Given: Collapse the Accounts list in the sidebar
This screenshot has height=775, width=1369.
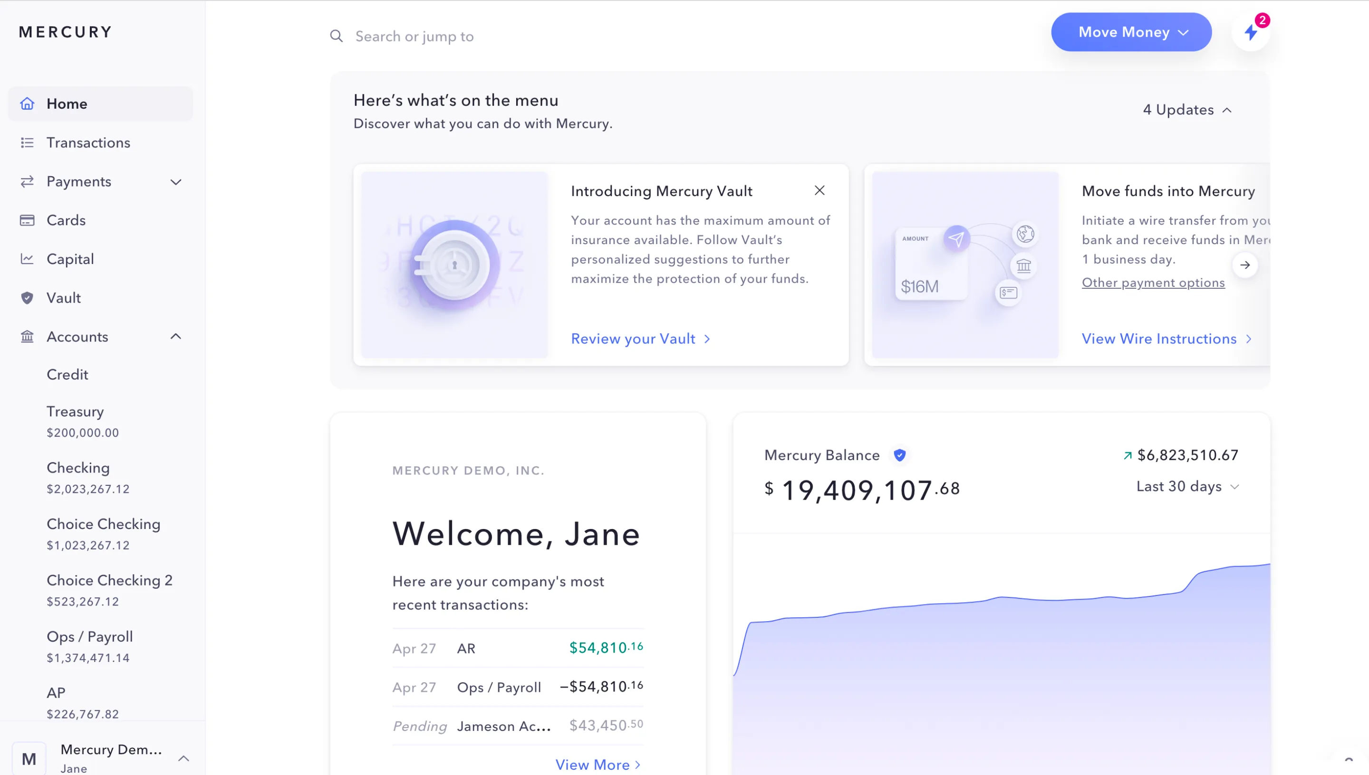Looking at the screenshot, I should (176, 336).
